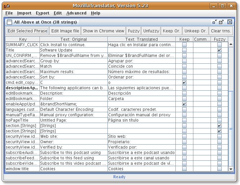
Task: Sort by the Key column header
Action: click(23, 39)
